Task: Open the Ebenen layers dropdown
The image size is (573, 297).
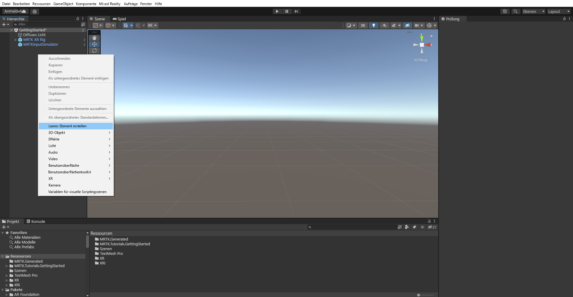Action: click(x=534, y=11)
